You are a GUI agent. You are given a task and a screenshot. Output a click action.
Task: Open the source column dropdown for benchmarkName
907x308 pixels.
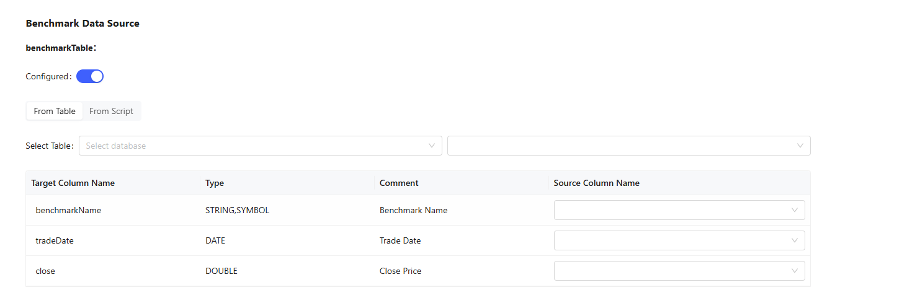click(x=679, y=210)
